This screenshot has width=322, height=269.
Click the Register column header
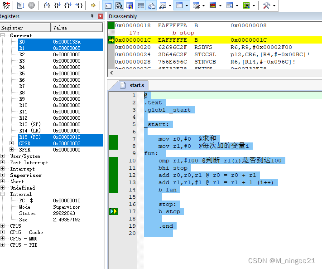coord(25,28)
